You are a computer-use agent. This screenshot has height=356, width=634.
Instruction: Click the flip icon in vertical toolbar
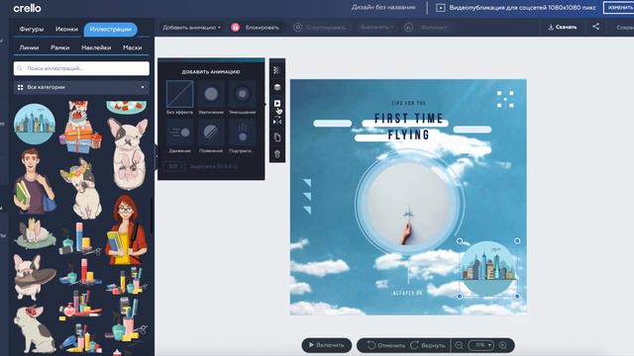click(277, 121)
